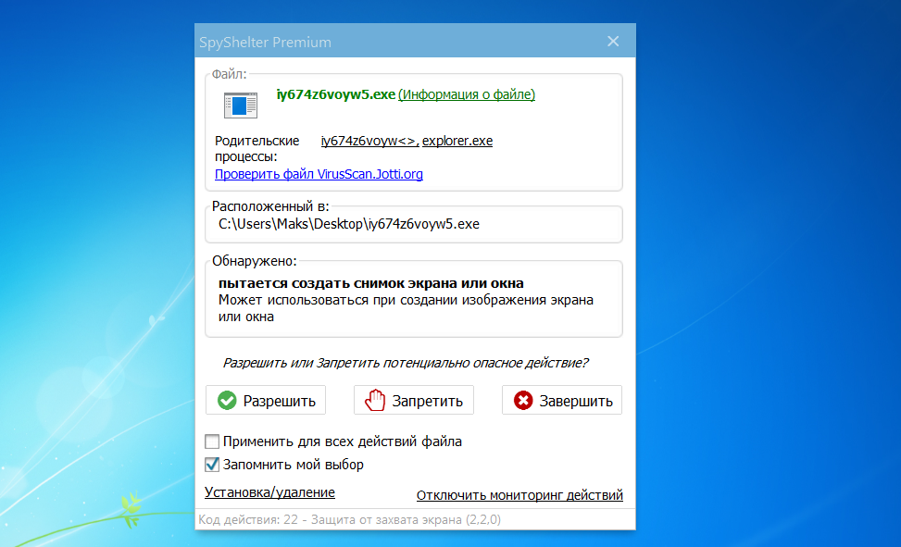Click the 'Родительские процессы:' label
The width and height of the screenshot is (901, 547).
click(x=257, y=149)
